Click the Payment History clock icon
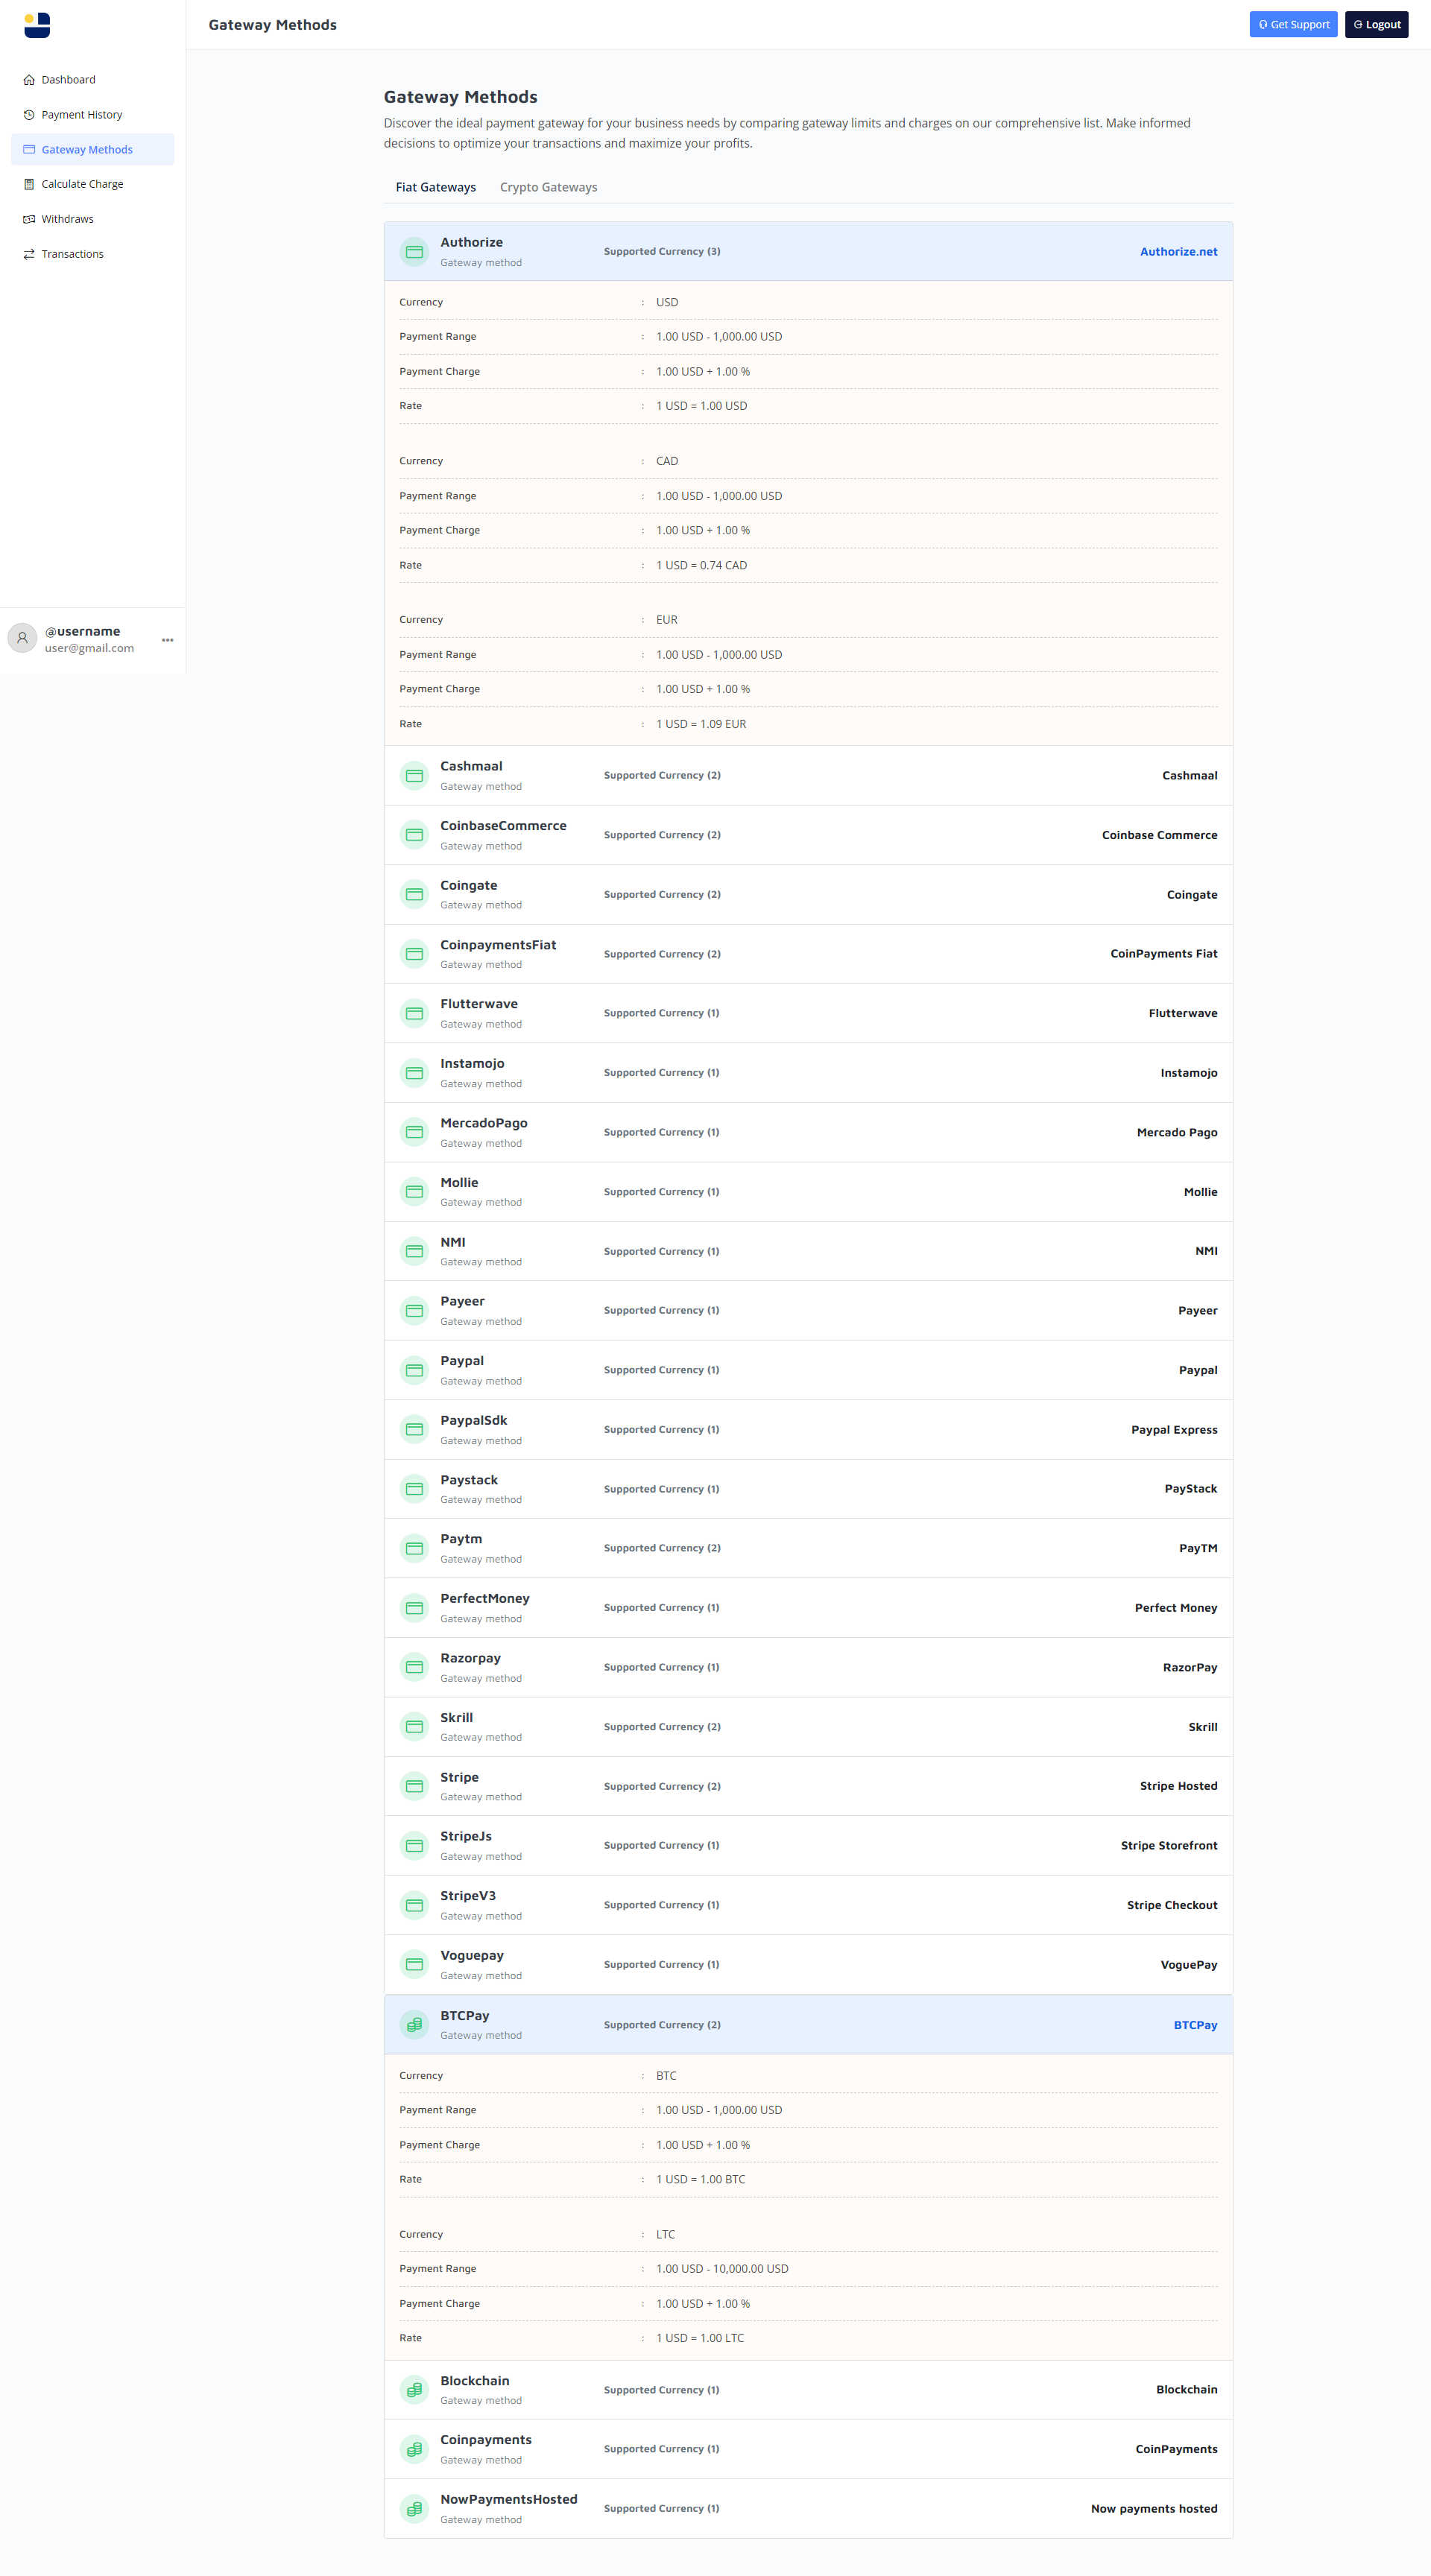The width and height of the screenshot is (1431, 2576). 29,115
